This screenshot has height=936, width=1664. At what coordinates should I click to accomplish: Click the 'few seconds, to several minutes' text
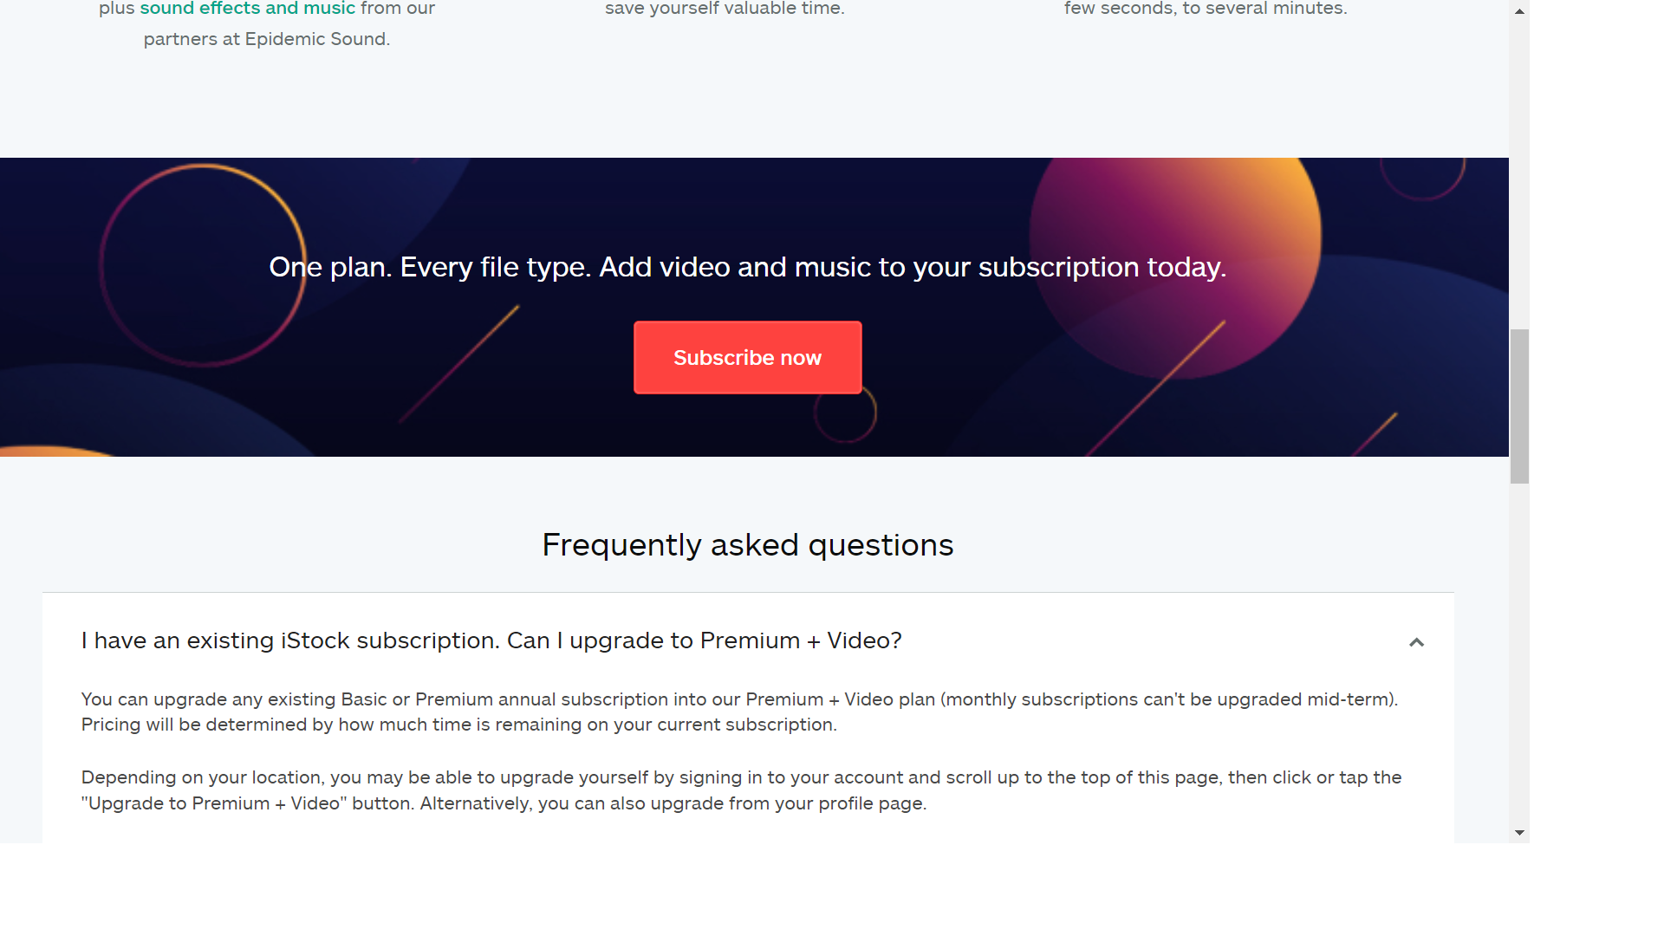click(1206, 9)
